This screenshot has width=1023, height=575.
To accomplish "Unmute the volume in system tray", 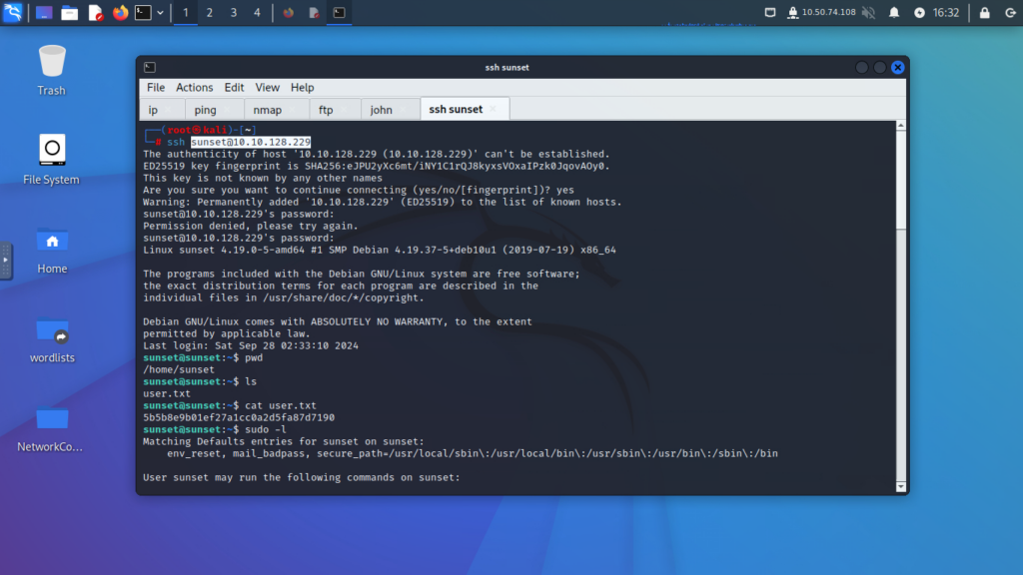I will click(x=868, y=13).
